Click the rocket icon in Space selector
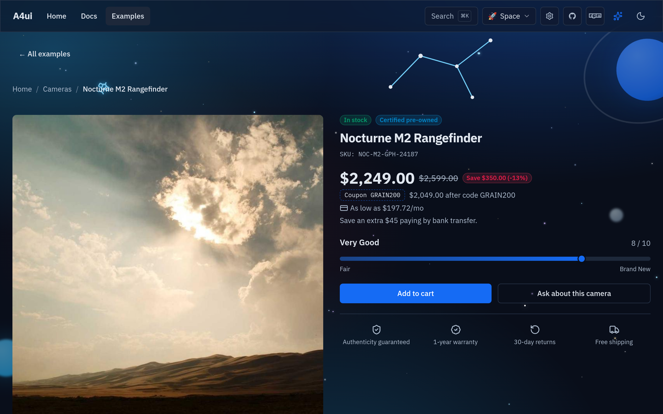 click(x=492, y=16)
